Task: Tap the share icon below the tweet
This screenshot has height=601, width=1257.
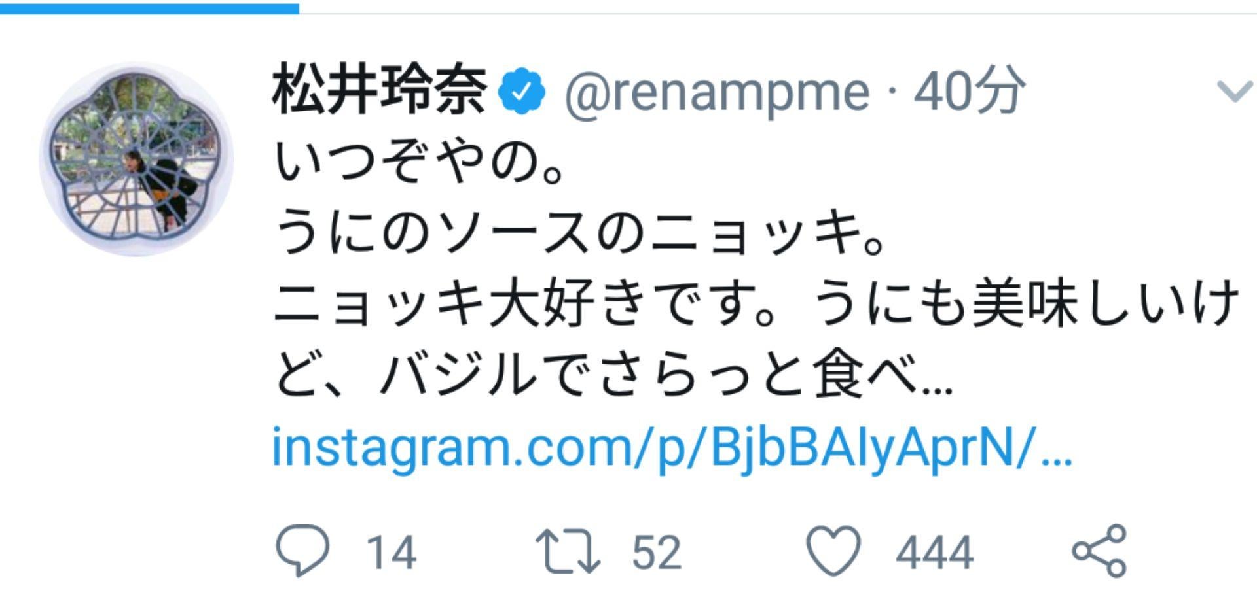Action: tap(1099, 551)
